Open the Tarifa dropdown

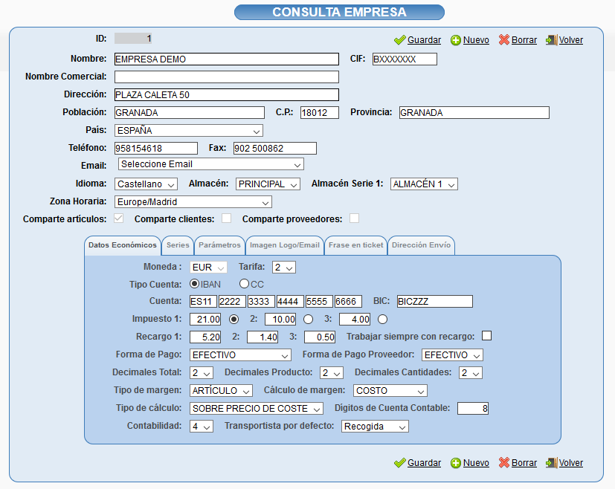pos(284,268)
